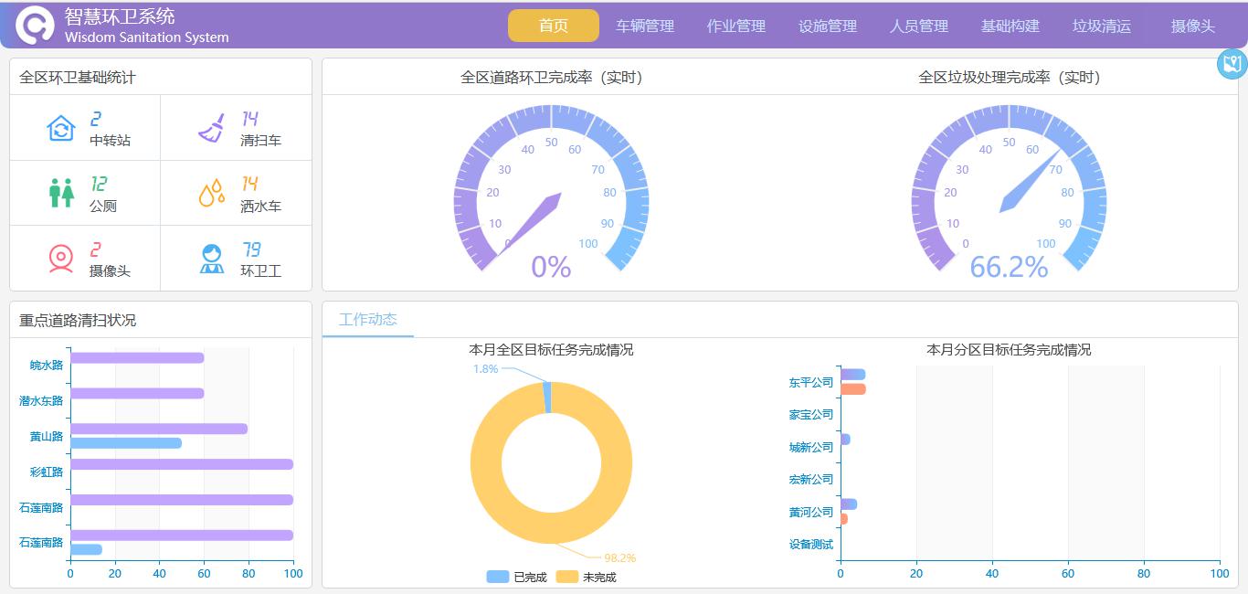The height and width of the screenshot is (594, 1248).
Task: Click the 家宝公司 axis label
Action: (x=811, y=415)
